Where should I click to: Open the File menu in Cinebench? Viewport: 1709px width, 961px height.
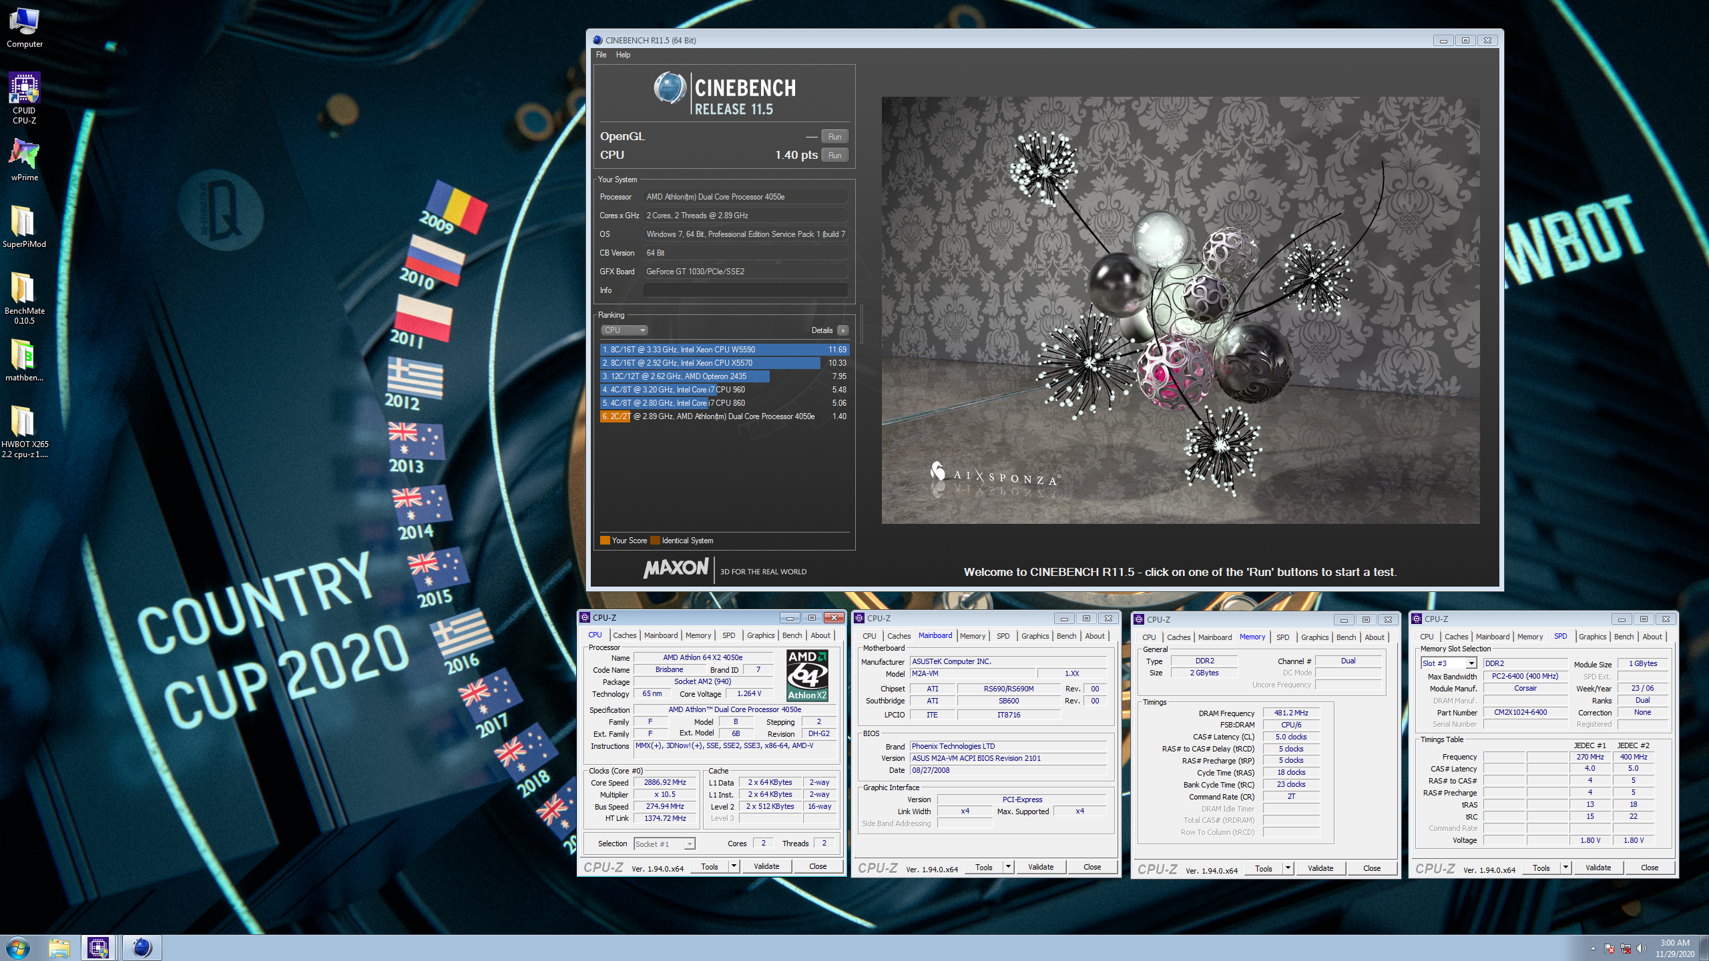click(x=601, y=55)
